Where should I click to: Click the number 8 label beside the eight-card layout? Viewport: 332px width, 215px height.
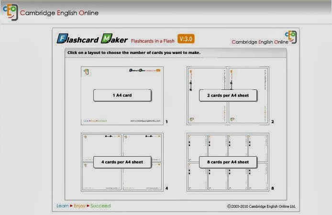click(x=273, y=188)
